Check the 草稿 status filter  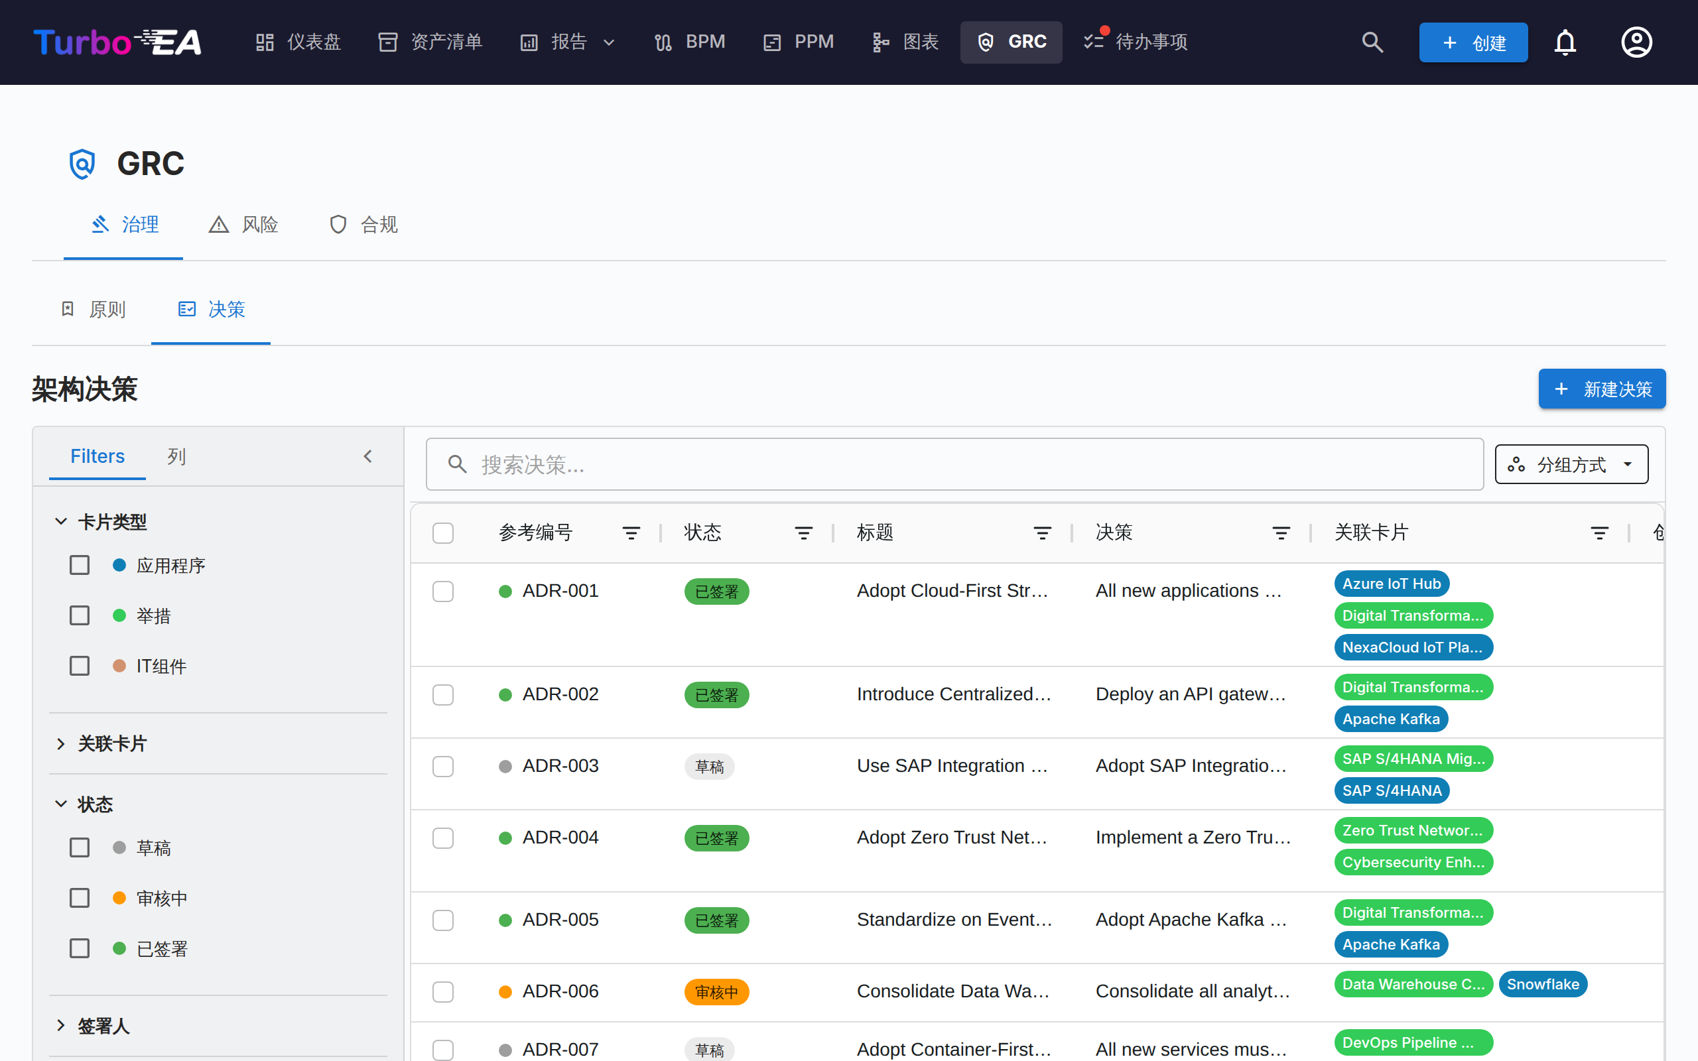[80, 847]
